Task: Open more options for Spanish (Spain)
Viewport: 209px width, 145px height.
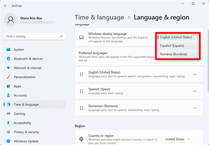Action: [x=195, y=91]
